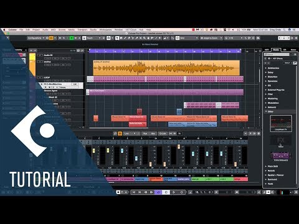The width and height of the screenshot is (299, 224).
Task: Open the Workspaces menu
Action: point(105,30)
